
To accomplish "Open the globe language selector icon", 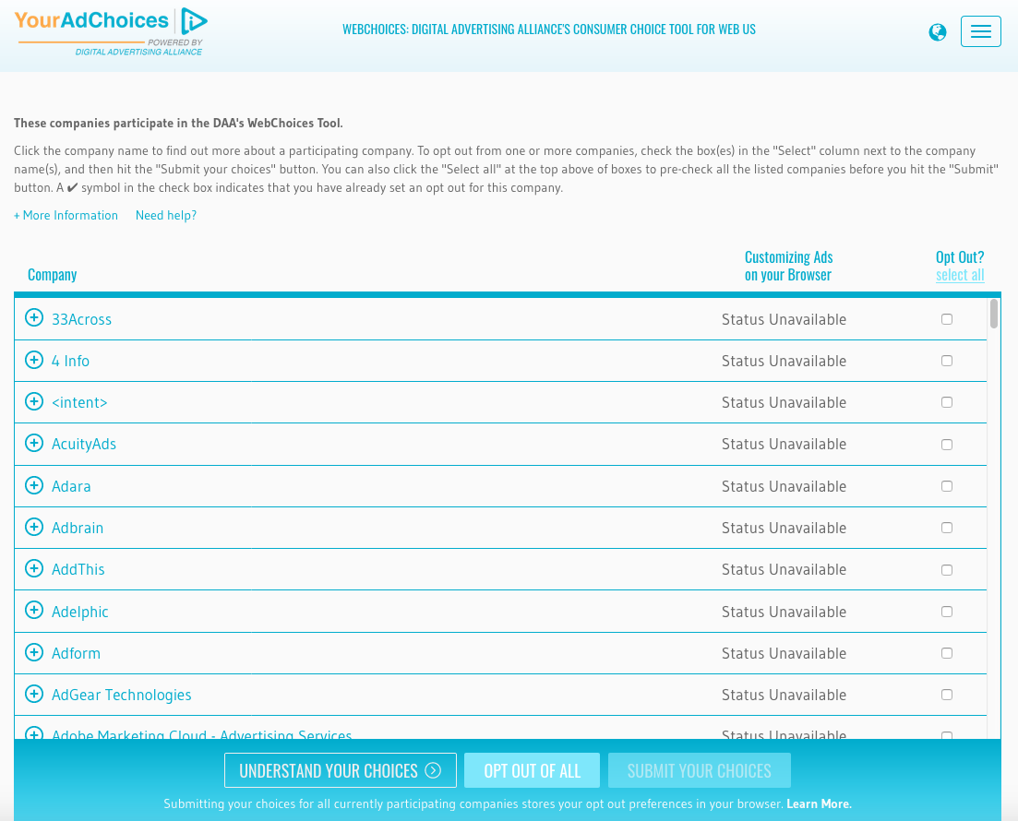I will [x=937, y=31].
